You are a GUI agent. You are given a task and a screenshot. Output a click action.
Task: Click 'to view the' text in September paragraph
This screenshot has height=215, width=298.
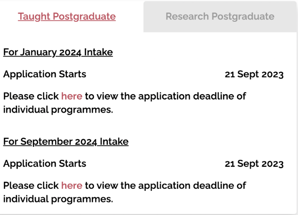point(110,186)
